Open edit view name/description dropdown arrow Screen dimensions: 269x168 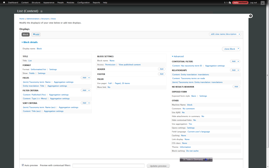click(239, 34)
